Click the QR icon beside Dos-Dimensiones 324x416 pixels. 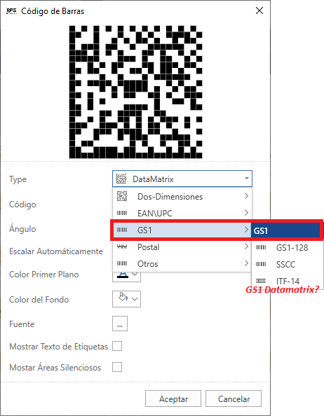click(122, 196)
